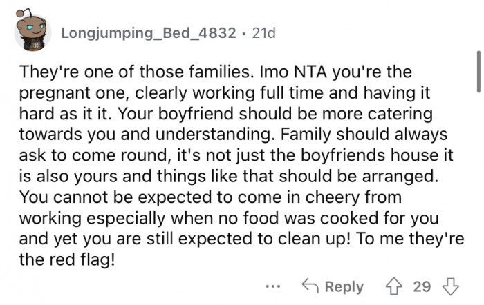Open the three-dot more options menu
Image resolution: width=484 pixels, height=305 pixels.
click(x=275, y=286)
